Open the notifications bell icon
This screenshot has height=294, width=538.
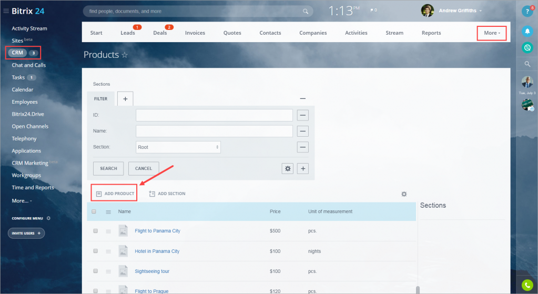click(x=527, y=31)
